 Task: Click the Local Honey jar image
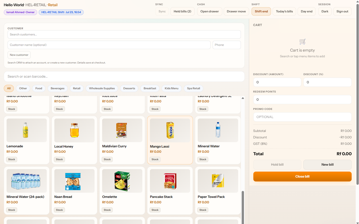(x=74, y=130)
